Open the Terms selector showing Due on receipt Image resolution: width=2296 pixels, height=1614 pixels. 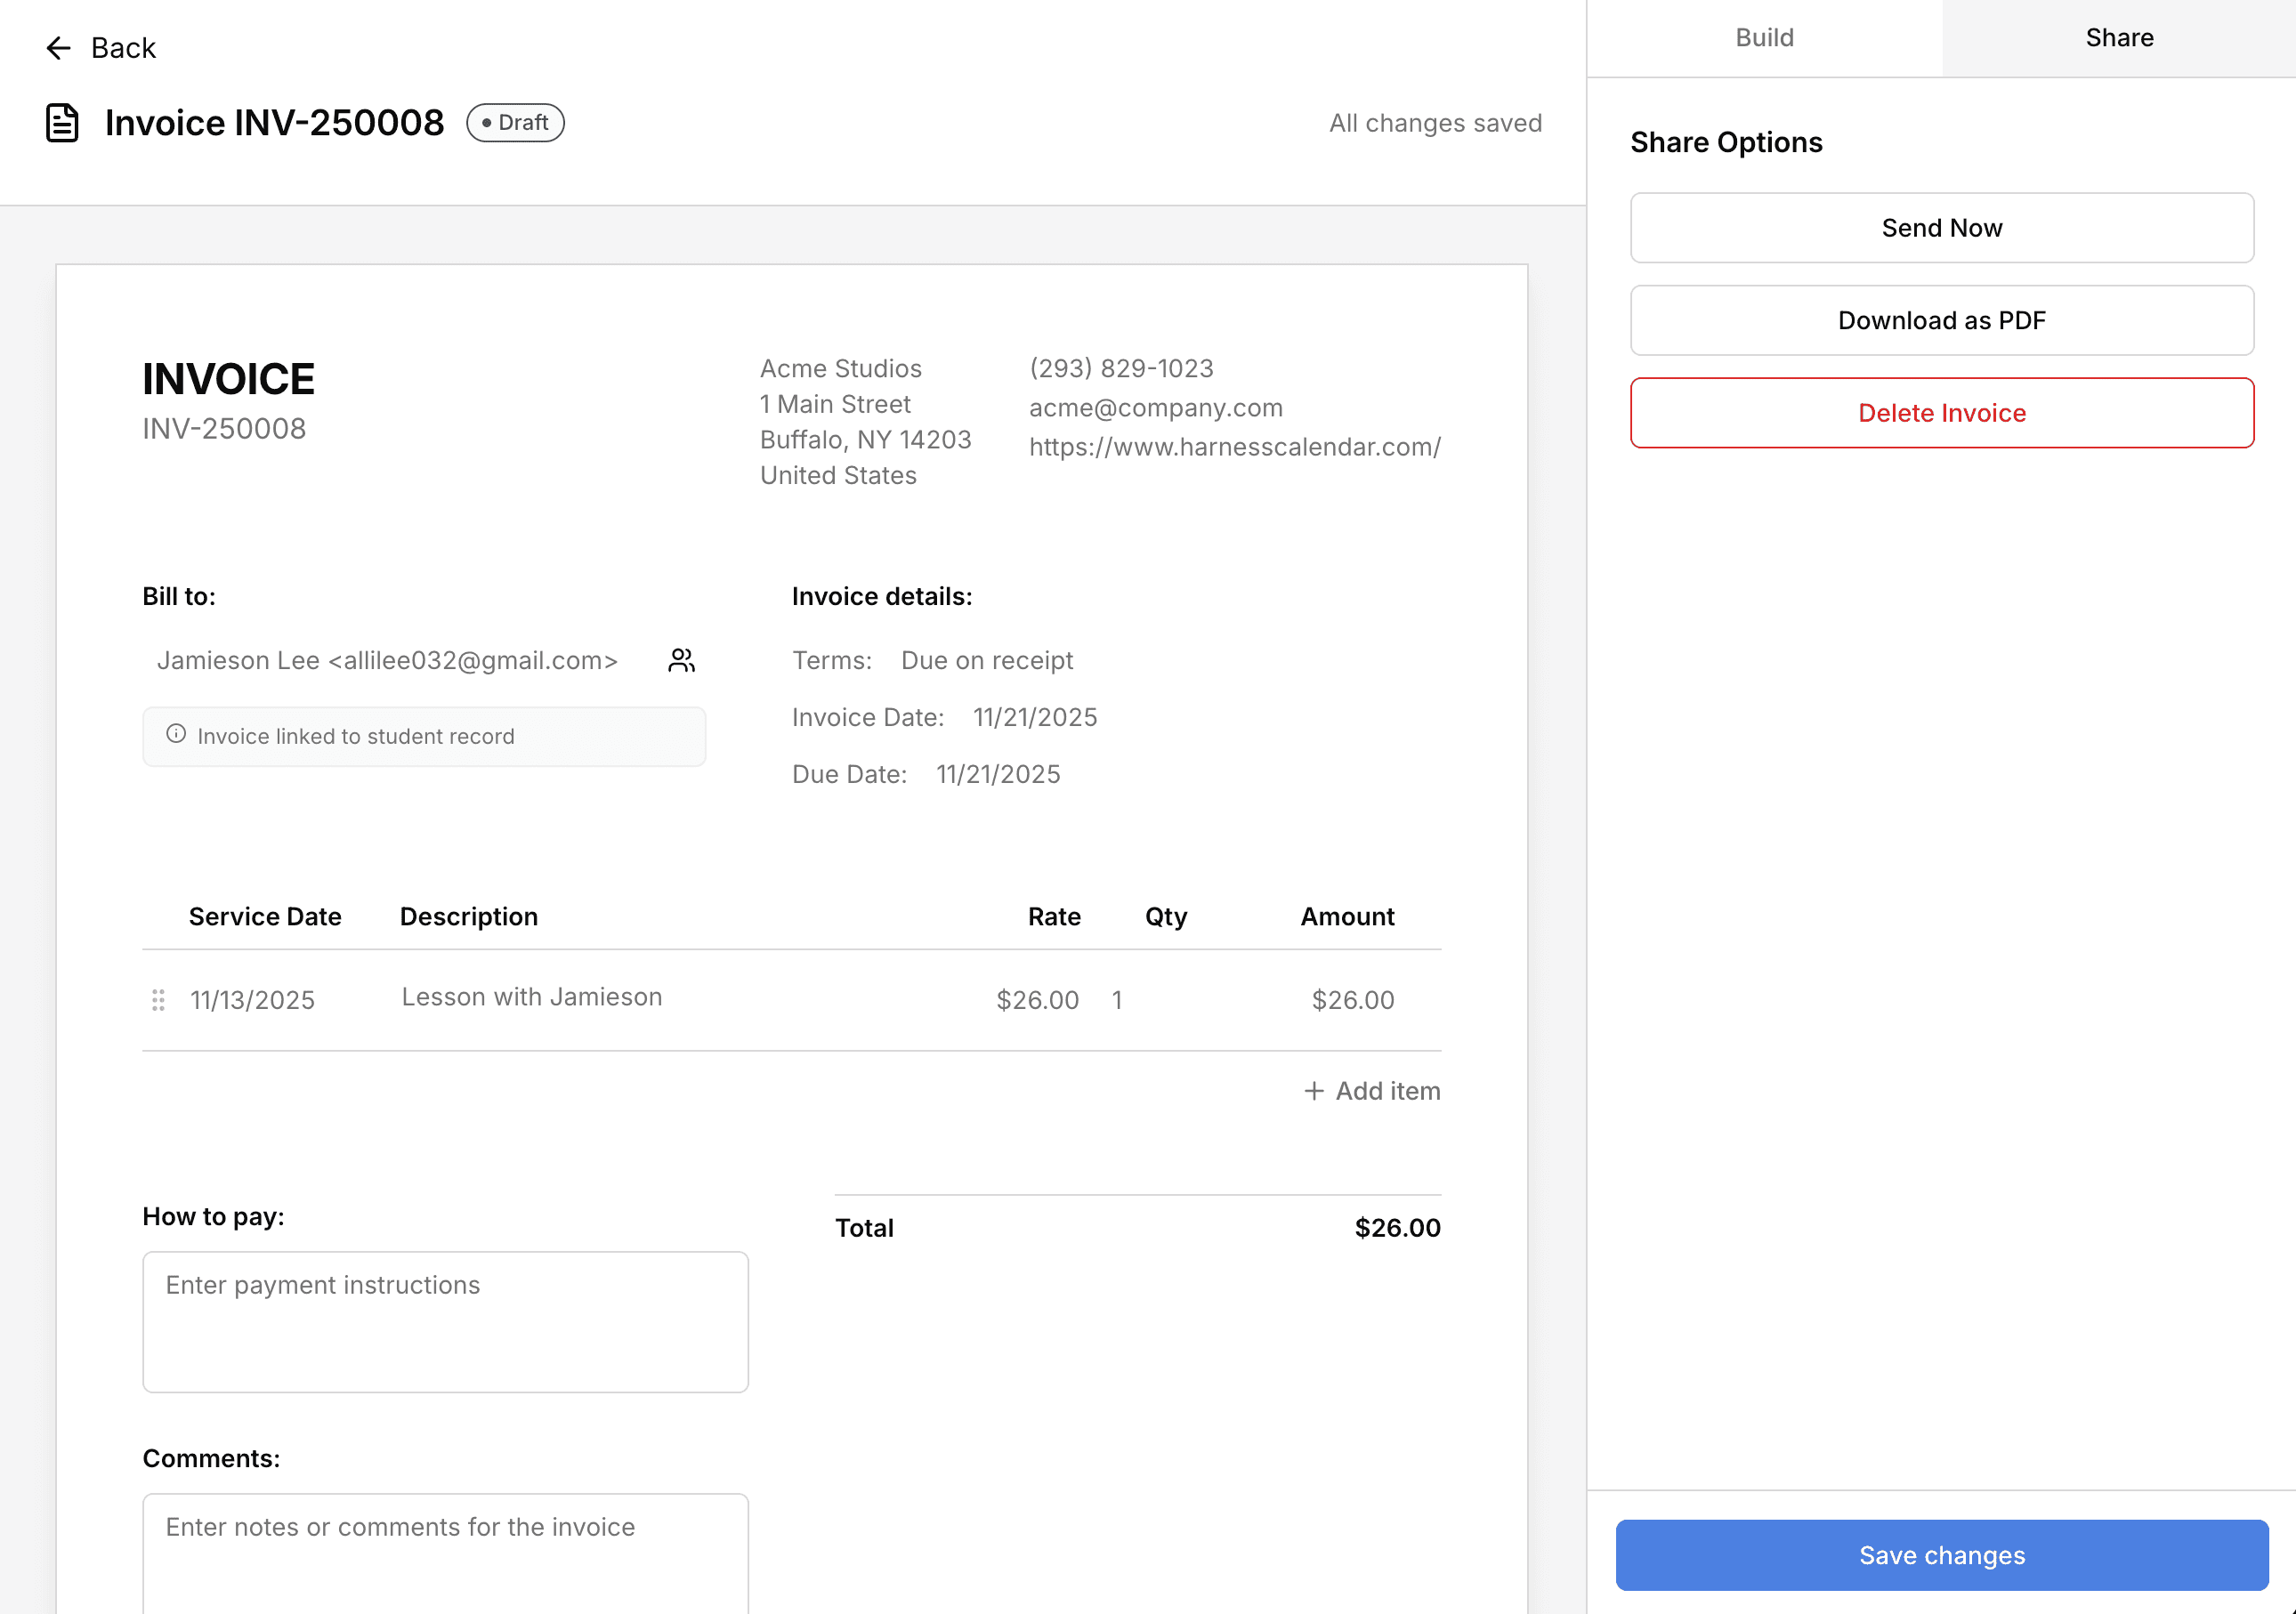(x=986, y=659)
